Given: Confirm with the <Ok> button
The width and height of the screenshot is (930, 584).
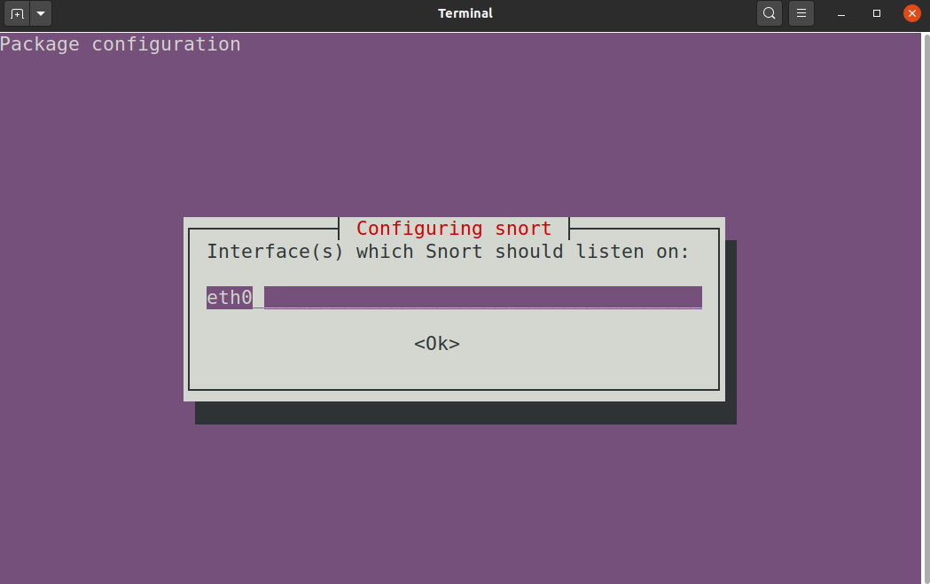Looking at the screenshot, I should [x=437, y=343].
